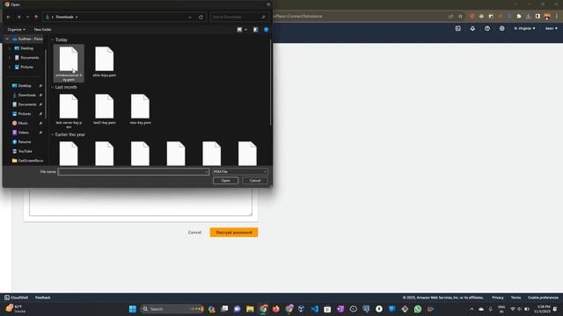Click the File name input field

click(x=133, y=172)
